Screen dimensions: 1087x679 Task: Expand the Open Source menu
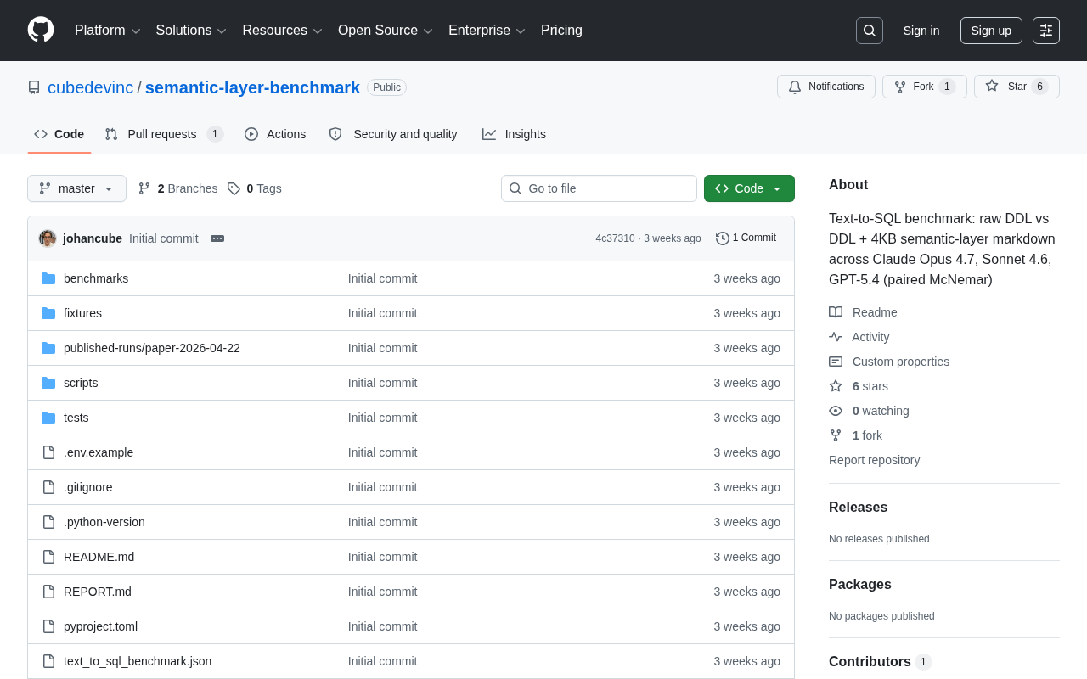(x=386, y=31)
